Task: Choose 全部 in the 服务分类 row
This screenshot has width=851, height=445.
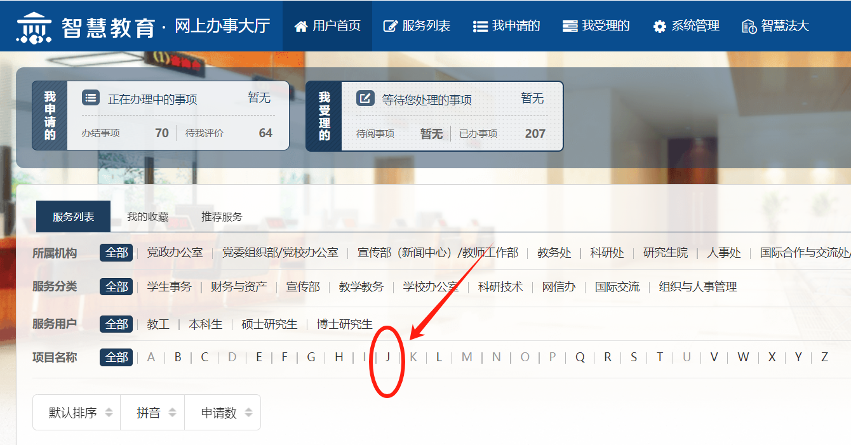Action: [x=116, y=286]
